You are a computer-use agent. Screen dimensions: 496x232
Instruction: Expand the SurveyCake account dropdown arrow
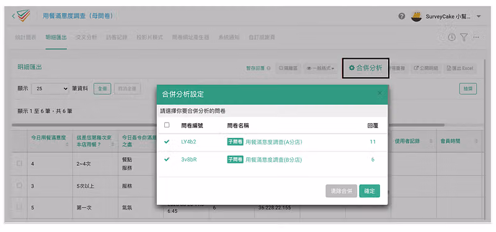pyautogui.click(x=478, y=17)
